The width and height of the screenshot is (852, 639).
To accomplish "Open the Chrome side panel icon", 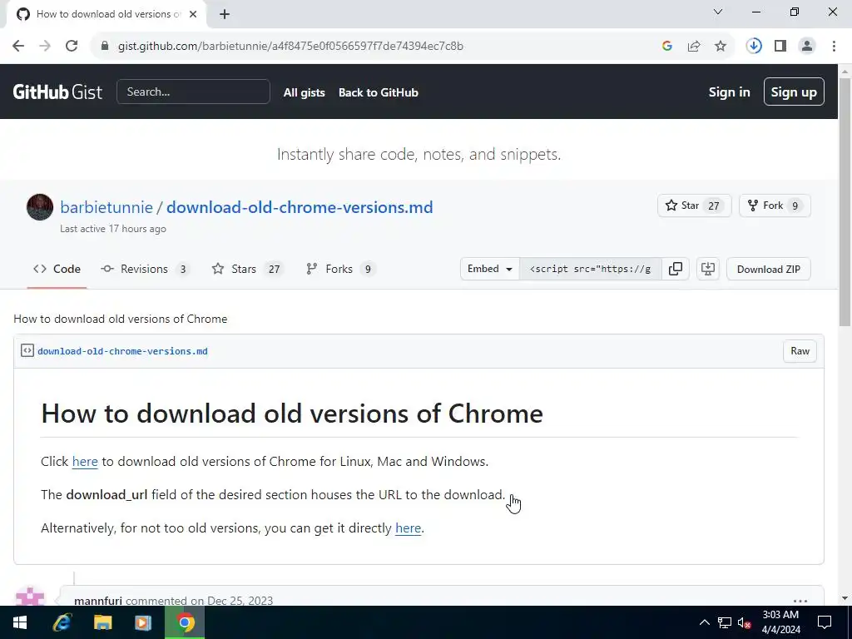I will click(x=780, y=47).
